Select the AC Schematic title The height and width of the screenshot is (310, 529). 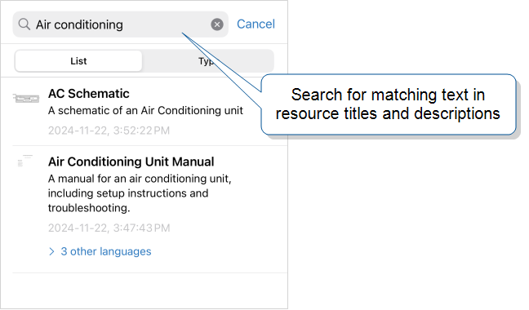89,94
